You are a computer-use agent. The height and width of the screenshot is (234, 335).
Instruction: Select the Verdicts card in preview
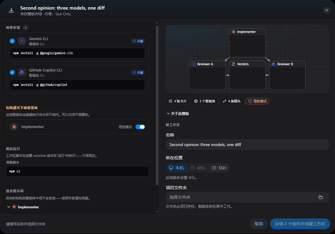[247, 75]
